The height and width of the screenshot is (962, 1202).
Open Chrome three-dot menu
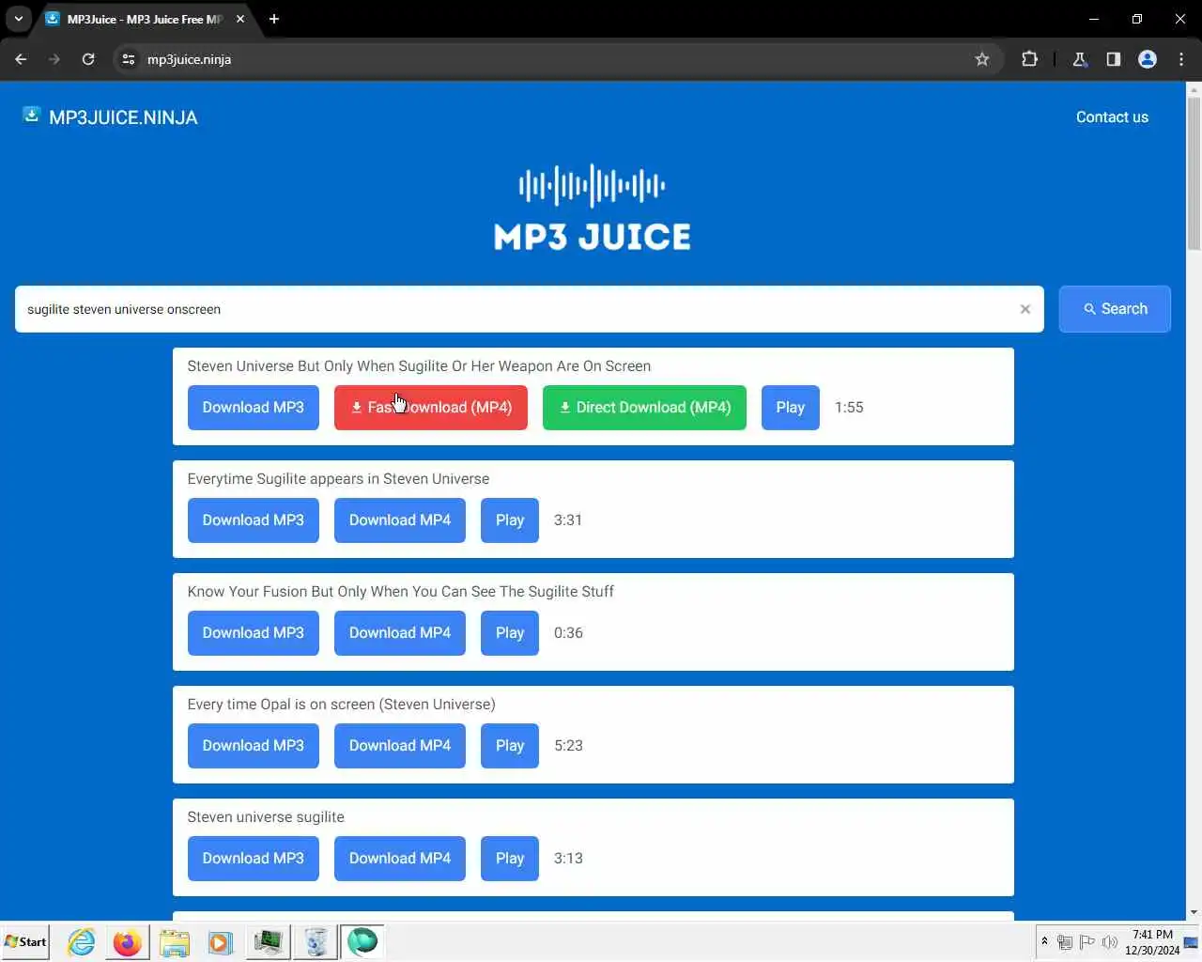pyautogui.click(x=1181, y=59)
